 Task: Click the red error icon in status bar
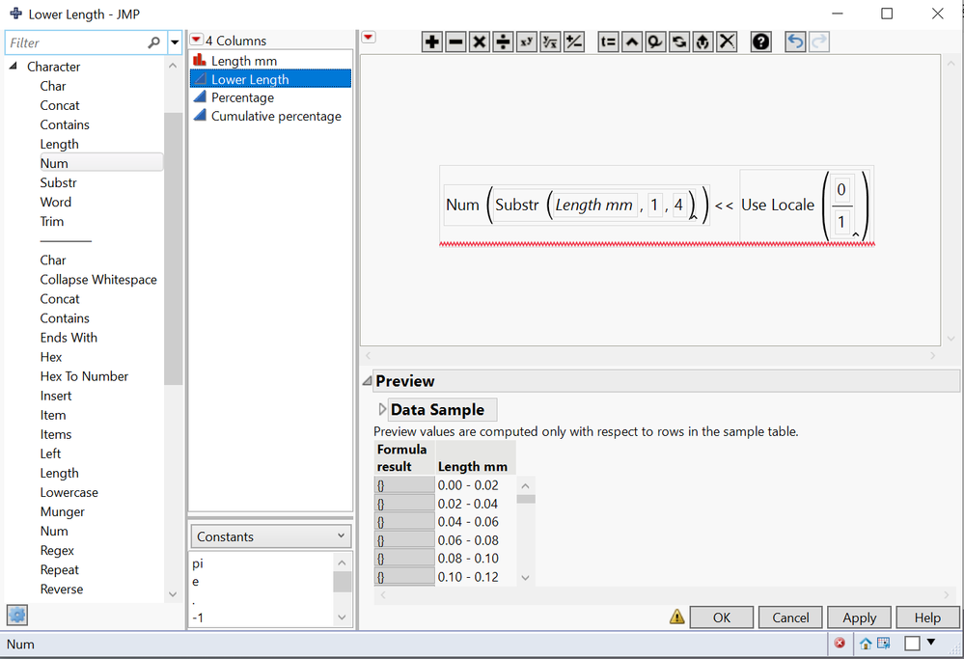(x=840, y=643)
